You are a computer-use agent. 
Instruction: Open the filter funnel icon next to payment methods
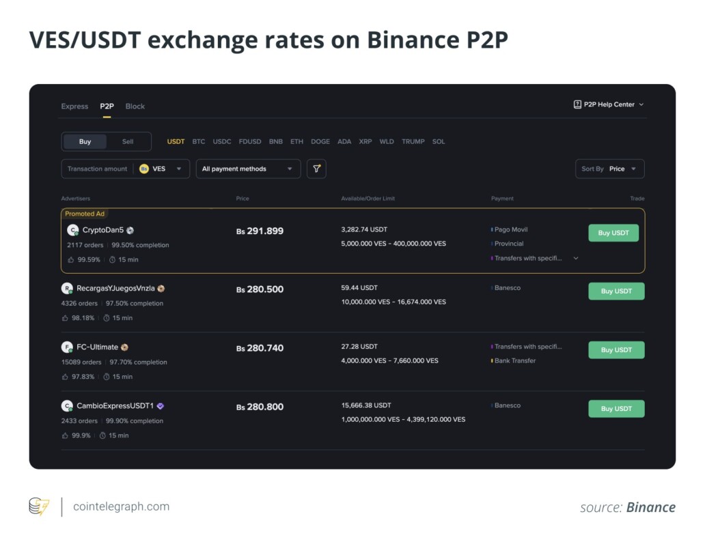click(x=316, y=169)
